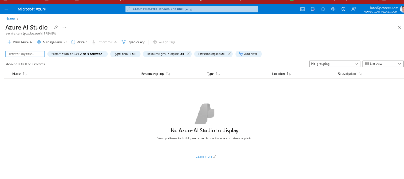Screen dimensions: 404x179
Task: Click the account avatar picture
Action: [x=402, y=9]
